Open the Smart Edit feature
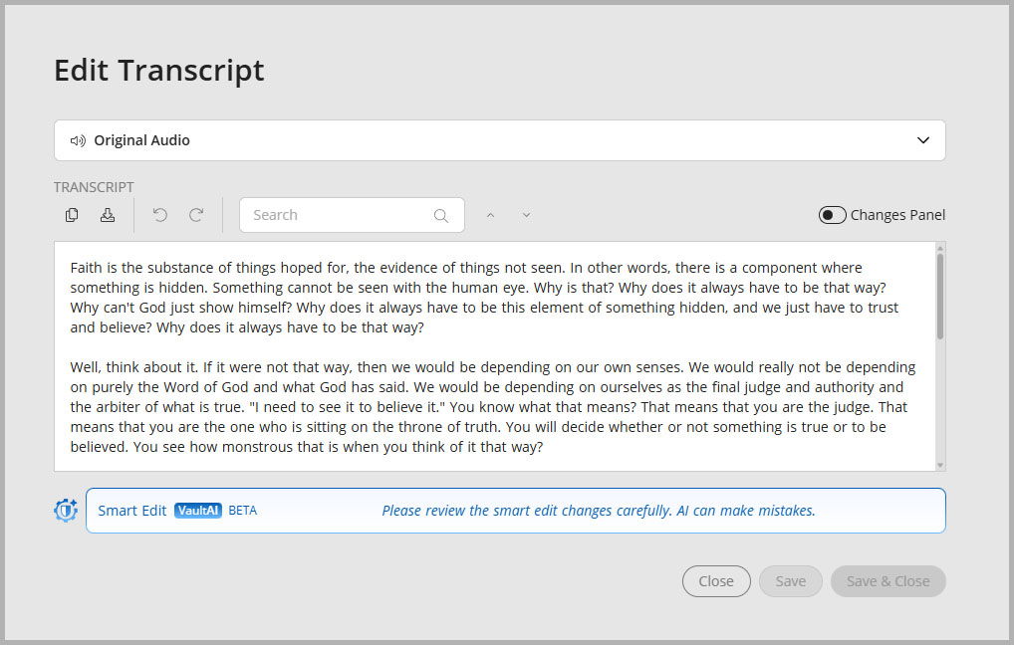This screenshot has height=645, width=1014. [130, 510]
